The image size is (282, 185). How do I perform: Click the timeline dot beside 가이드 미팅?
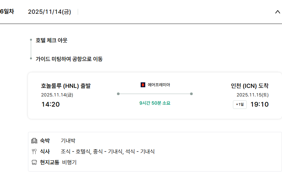pos(31,59)
